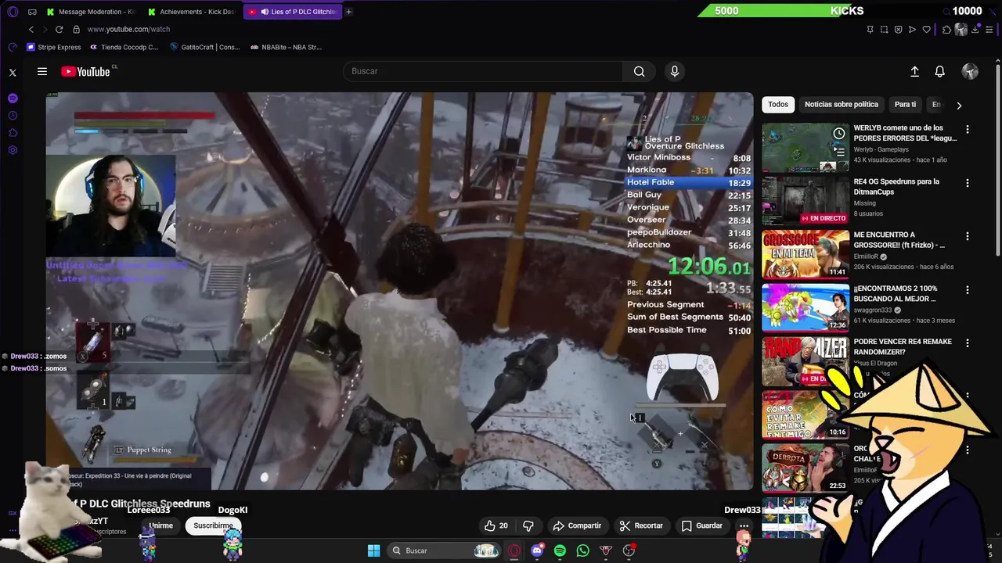Mute the Lies of P tab audio icon
The height and width of the screenshot is (563, 1002).
265,12
